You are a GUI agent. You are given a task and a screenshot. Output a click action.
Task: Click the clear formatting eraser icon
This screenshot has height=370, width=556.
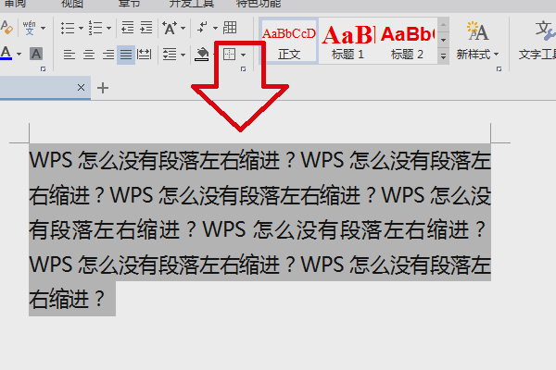[x=6, y=28]
